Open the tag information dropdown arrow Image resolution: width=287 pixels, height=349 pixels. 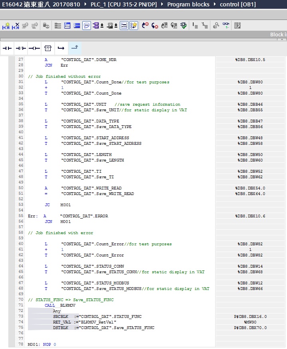point(116,26)
